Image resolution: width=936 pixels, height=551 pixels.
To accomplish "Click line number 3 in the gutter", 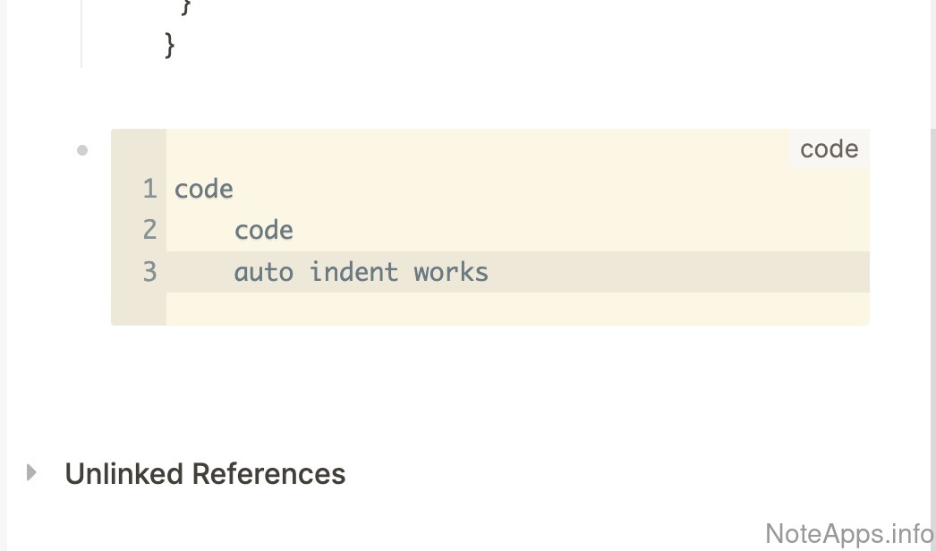I will coord(149,272).
